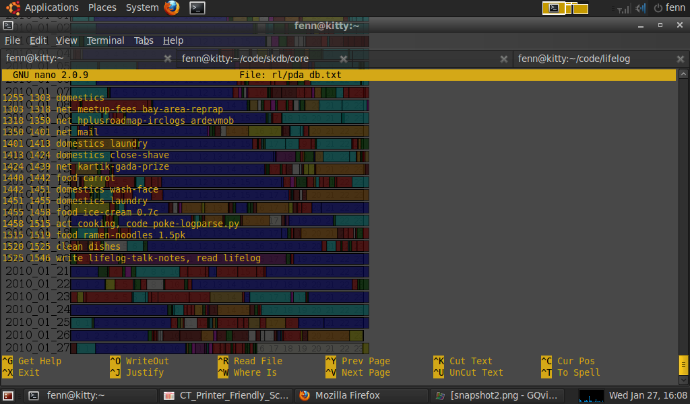690x404 pixels.
Task: Click the ^Y Prev Page shortcut
Action: pos(358,361)
